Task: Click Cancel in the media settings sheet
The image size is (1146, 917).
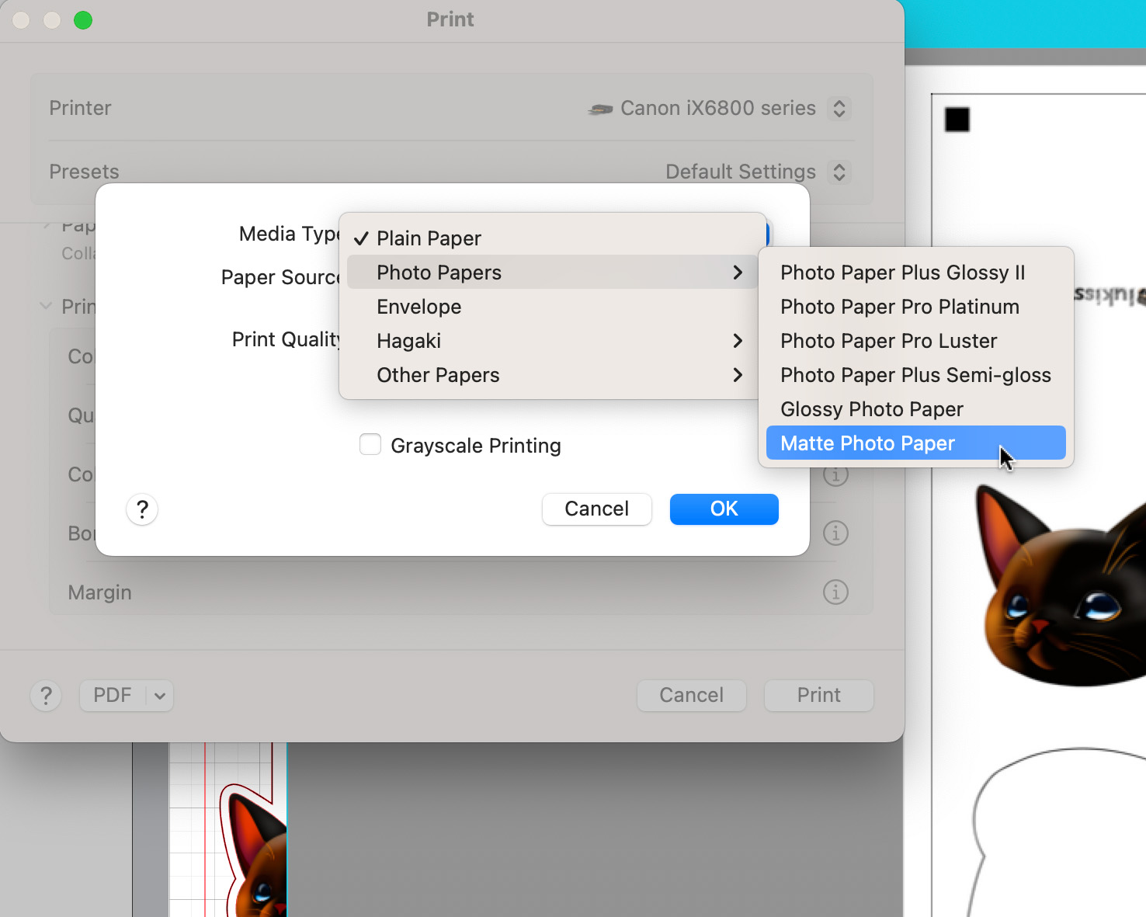Action: [x=596, y=509]
